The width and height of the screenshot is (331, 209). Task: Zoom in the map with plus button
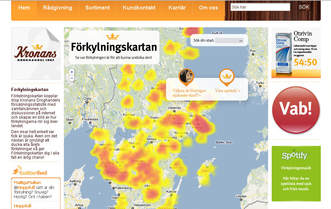pos(72,72)
